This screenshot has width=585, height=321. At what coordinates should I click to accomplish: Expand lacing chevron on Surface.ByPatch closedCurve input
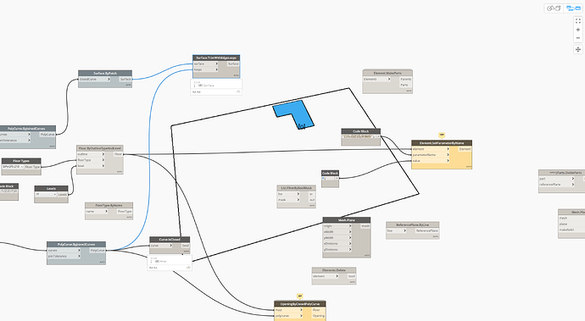coord(109,79)
